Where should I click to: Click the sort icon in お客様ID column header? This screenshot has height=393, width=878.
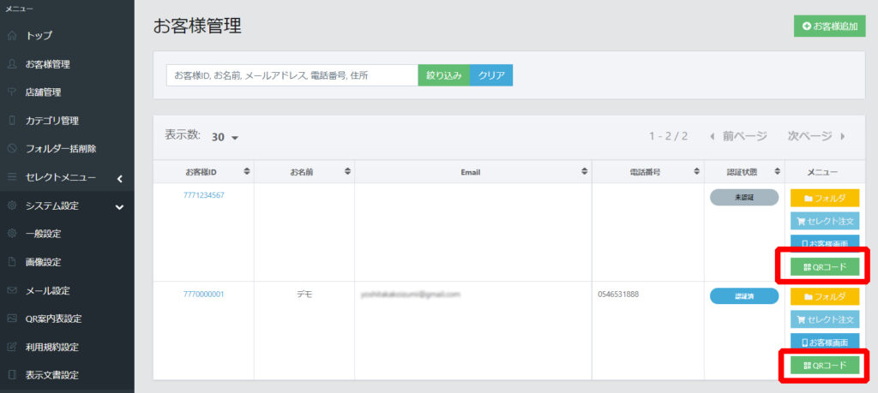(247, 172)
